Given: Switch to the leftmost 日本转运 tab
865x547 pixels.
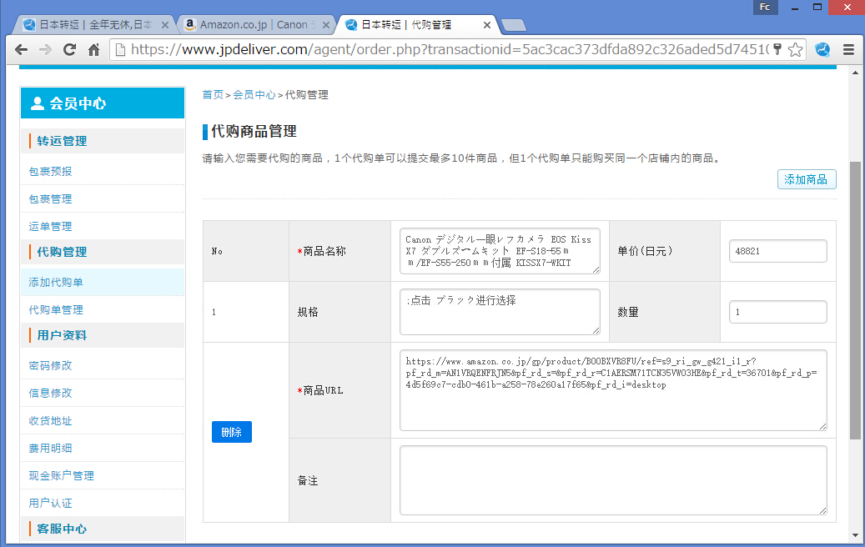Looking at the screenshot, I should 90,24.
